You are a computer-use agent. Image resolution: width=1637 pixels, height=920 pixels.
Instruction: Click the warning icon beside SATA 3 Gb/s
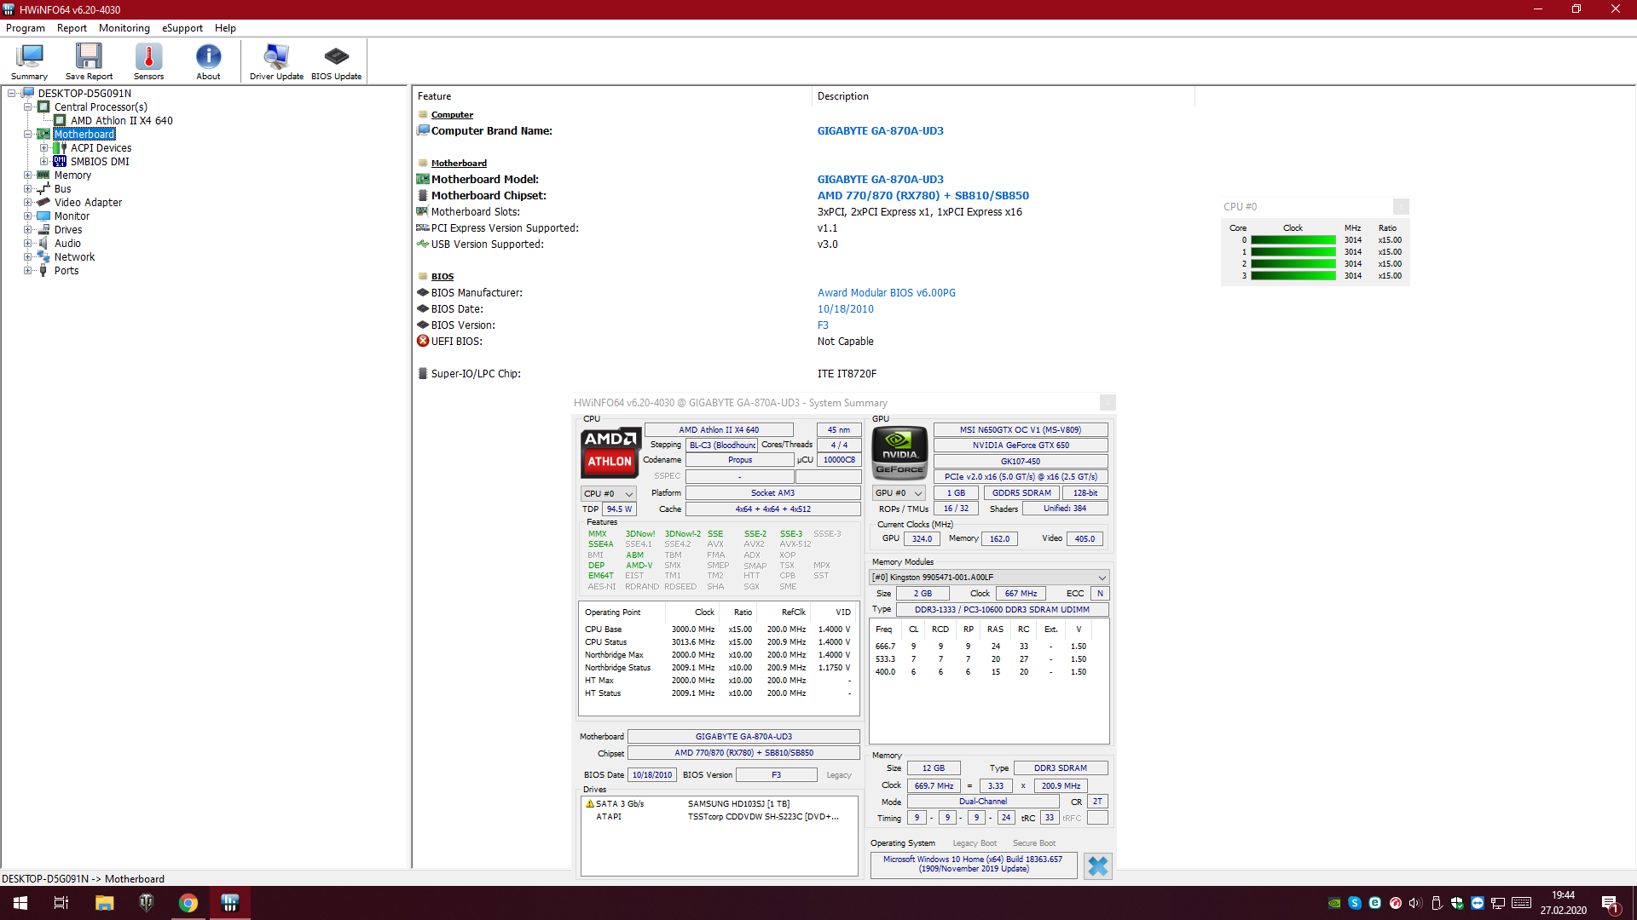click(589, 803)
